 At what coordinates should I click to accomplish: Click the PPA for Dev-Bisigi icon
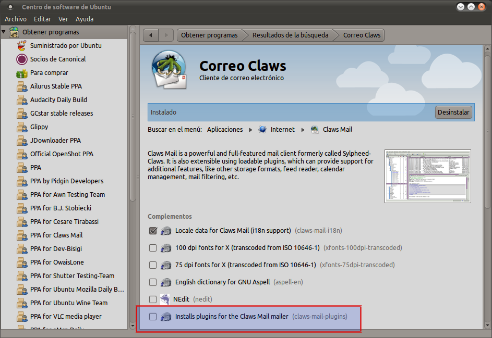point(21,249)
